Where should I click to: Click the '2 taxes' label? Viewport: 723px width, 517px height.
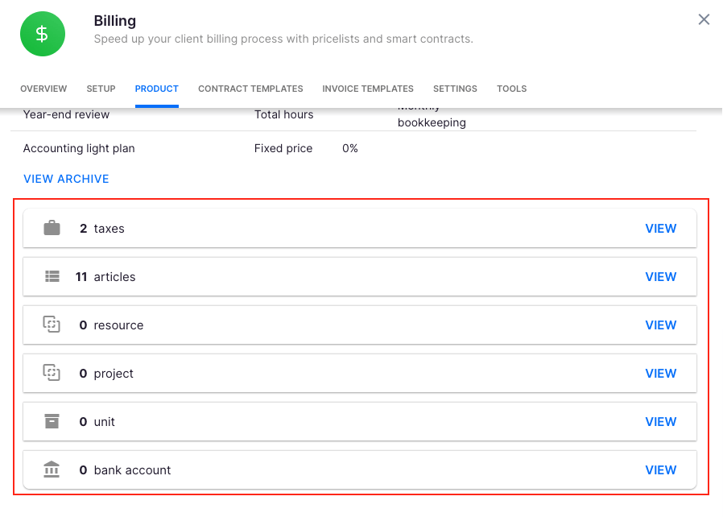102,228
